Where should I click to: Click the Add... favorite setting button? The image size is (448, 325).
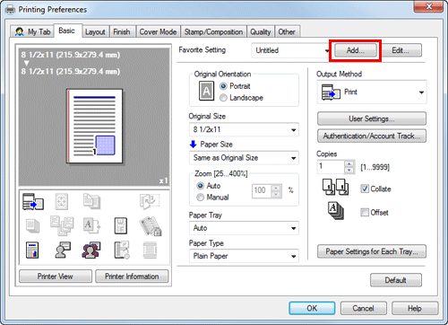pos(356,50)
